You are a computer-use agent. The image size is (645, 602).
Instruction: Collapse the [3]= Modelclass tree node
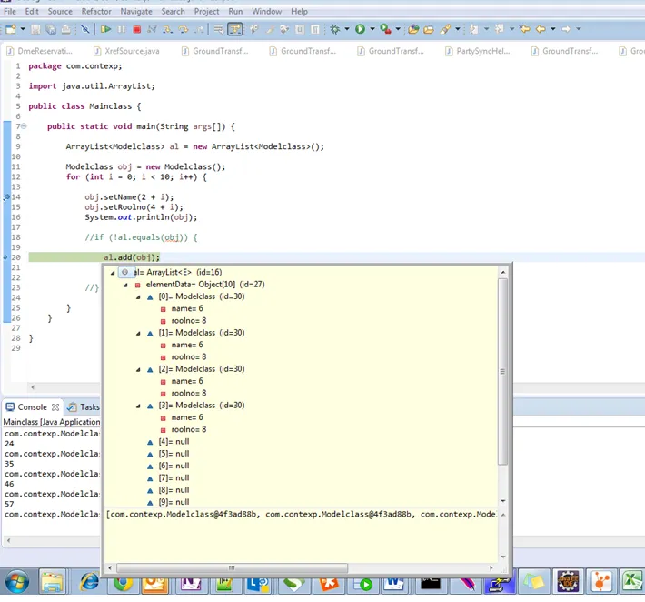tap(138, 406)
